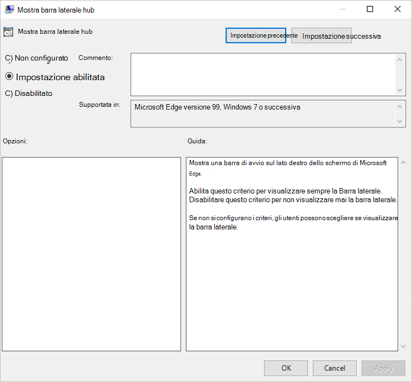Click the Commento box scroll up arrow
This screenshot has height=382, width=412.
(x=399, y=59)
